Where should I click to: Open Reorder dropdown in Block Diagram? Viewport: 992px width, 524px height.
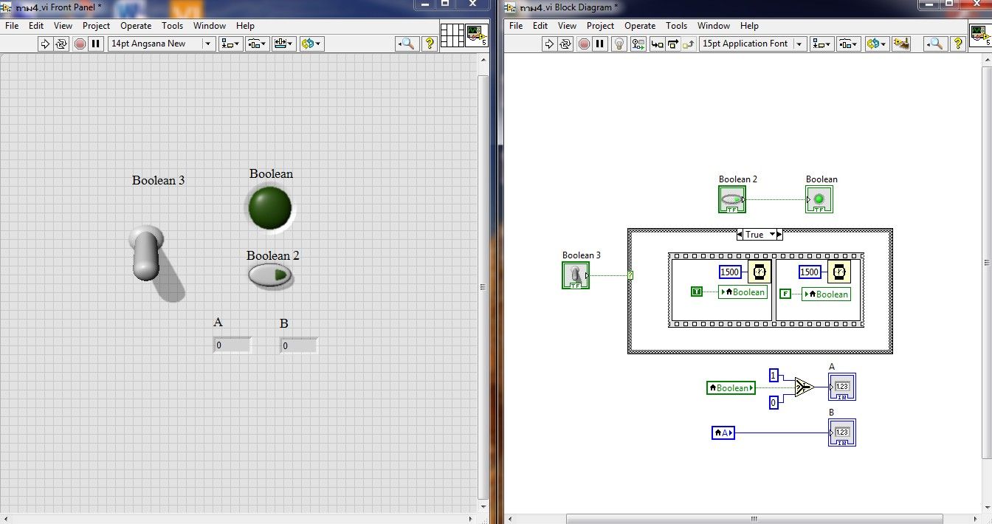click(876, 44)
